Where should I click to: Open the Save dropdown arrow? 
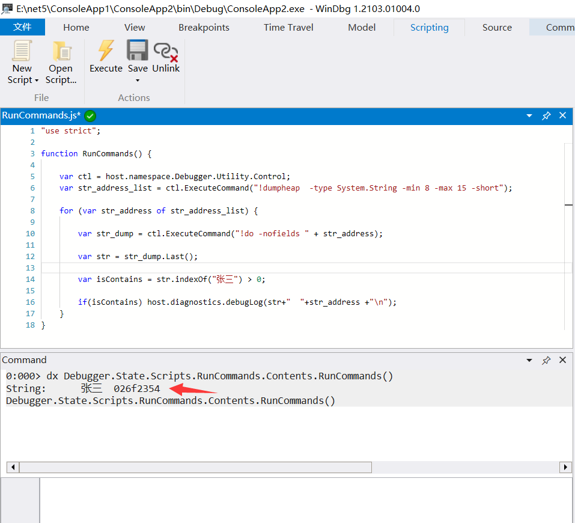(x=138, y=81)
